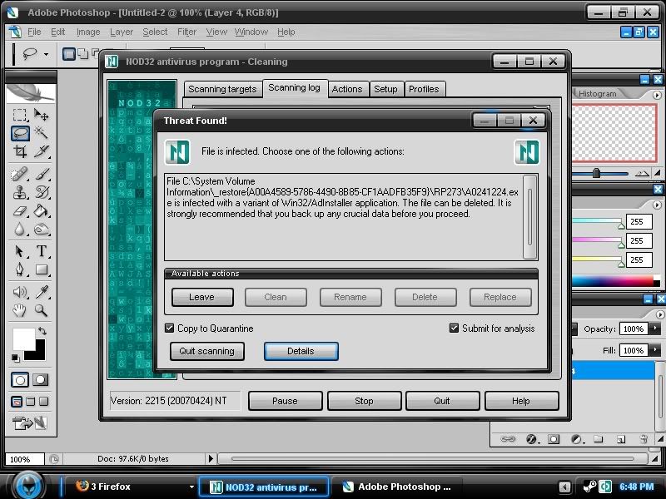Select the Clone Stamp tool
The image size is (666, 499).
click(19, 192)
